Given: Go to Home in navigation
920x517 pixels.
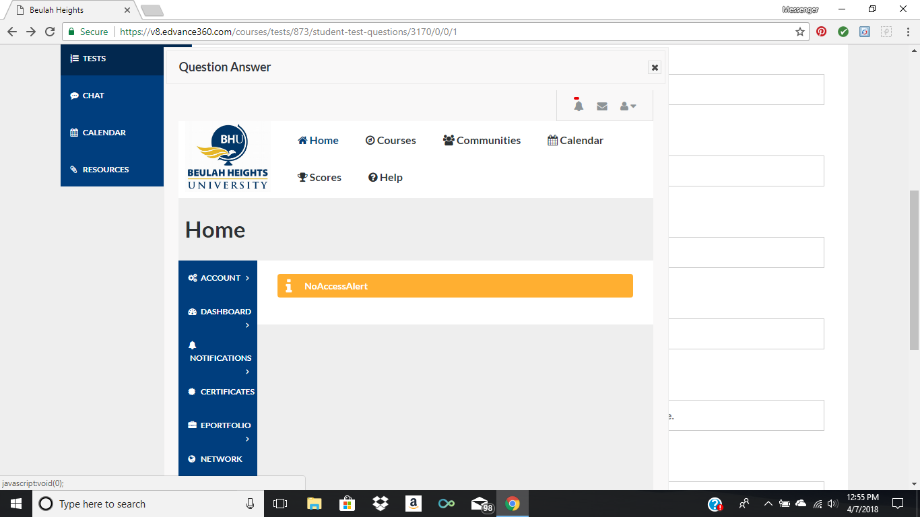Looking at the screenshot, I should click(318, 141).
